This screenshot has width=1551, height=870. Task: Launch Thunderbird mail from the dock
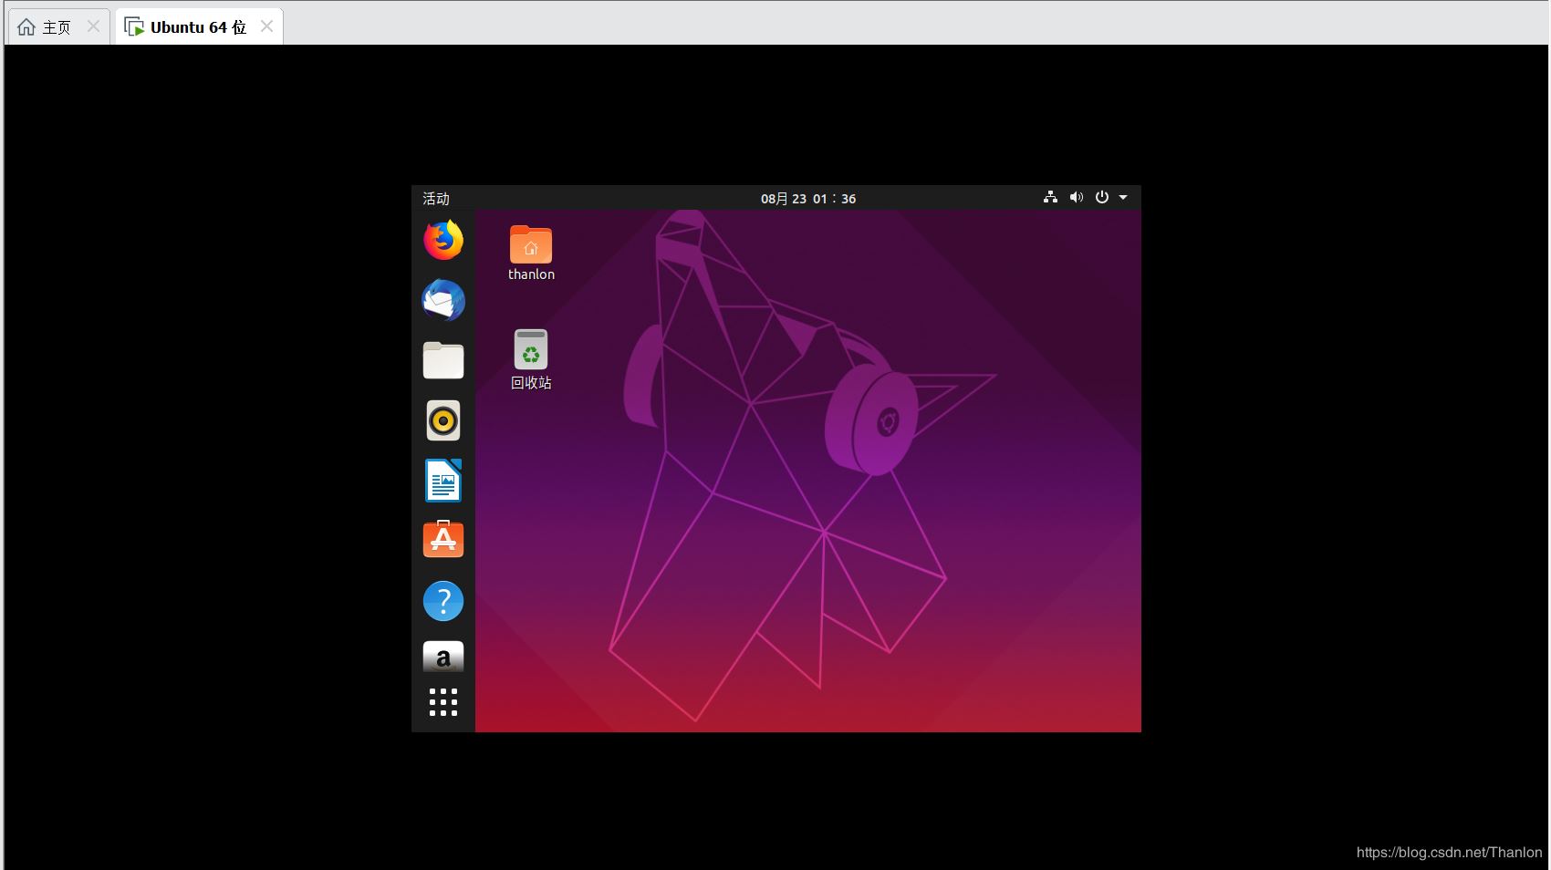tap(443, 300)
